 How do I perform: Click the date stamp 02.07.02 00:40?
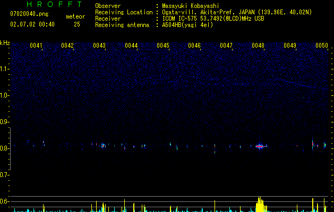[x=32, y=24]
